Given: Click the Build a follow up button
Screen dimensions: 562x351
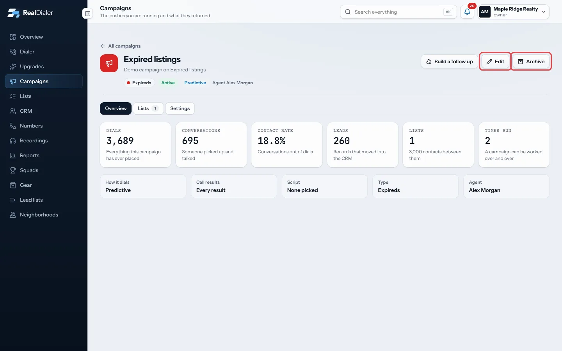Looking at the screenshot, I should click(x=449, y=62).
